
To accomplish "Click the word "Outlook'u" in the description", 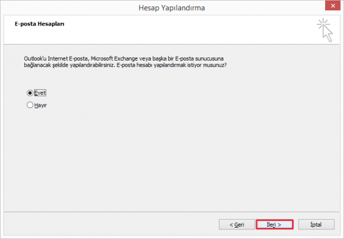I will (x=35, y=57).
